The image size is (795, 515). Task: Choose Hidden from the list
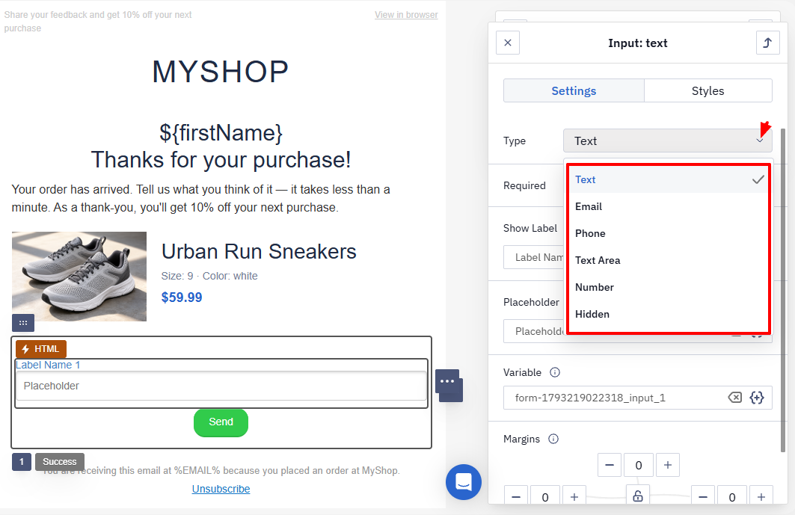point(669,314)
